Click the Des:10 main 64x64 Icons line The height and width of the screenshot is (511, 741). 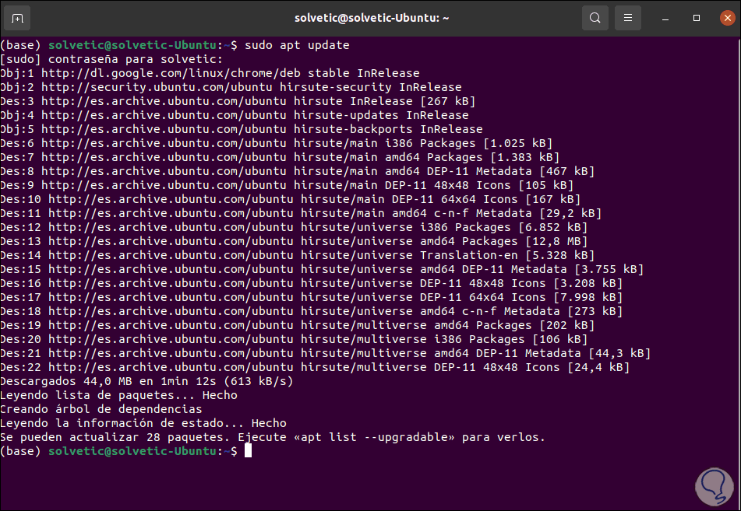[x=290, y=199]
